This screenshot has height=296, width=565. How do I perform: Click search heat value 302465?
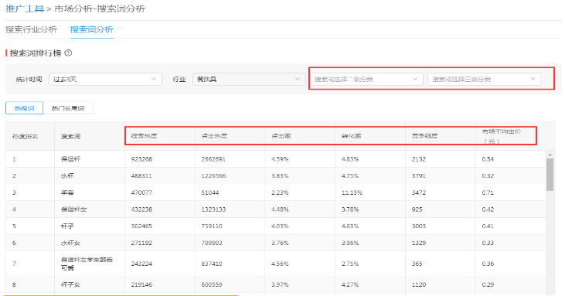pyautogui.click(x=141, y=226)
